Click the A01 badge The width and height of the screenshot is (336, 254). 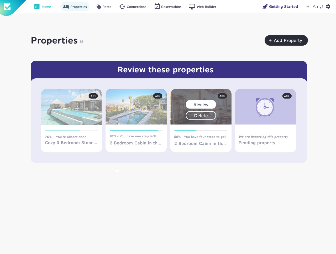pyautogui.click(x=93, y=96)
